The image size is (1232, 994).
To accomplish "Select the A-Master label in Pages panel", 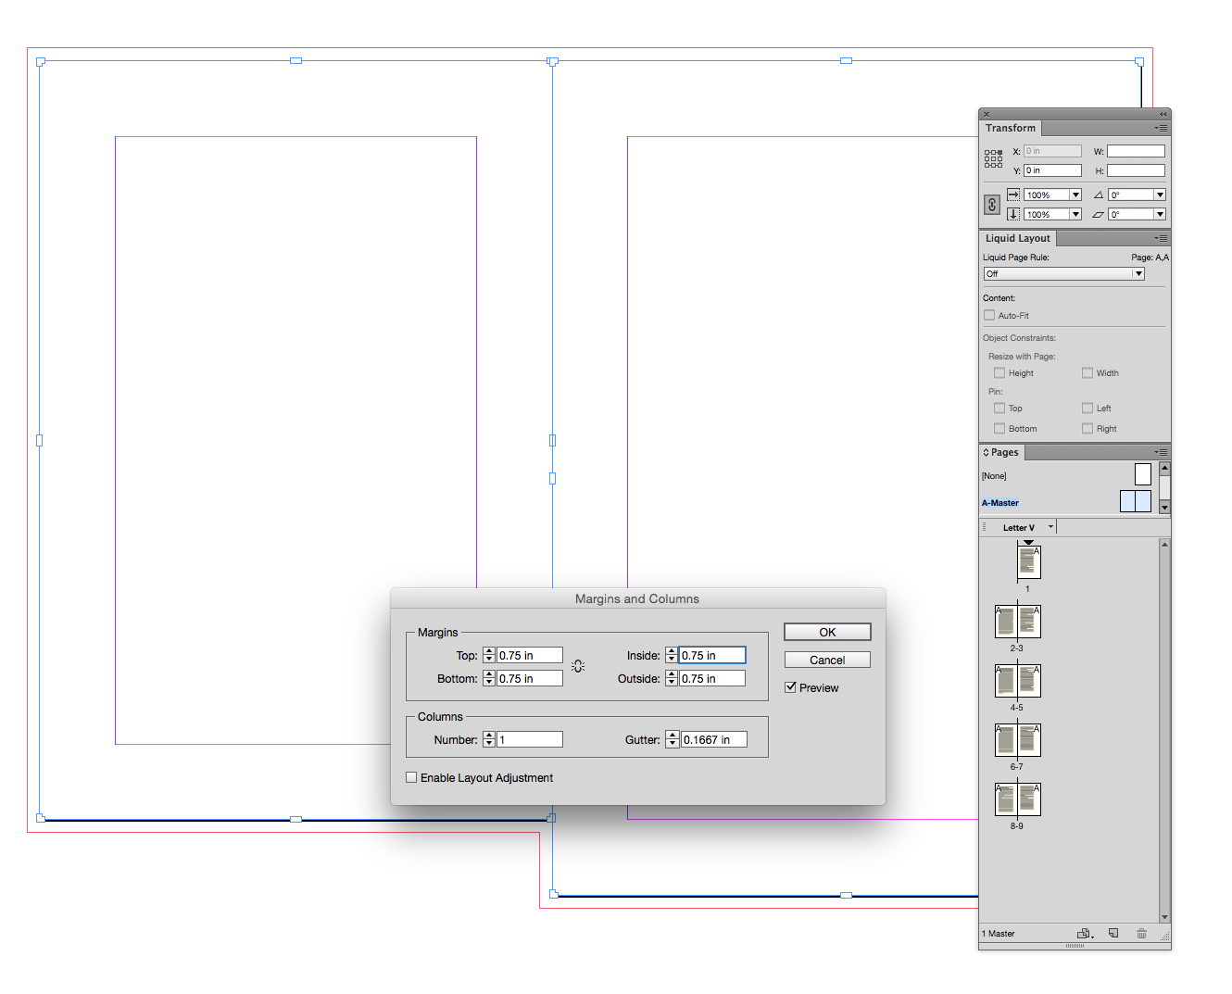I will click(x=1000, y=503).
